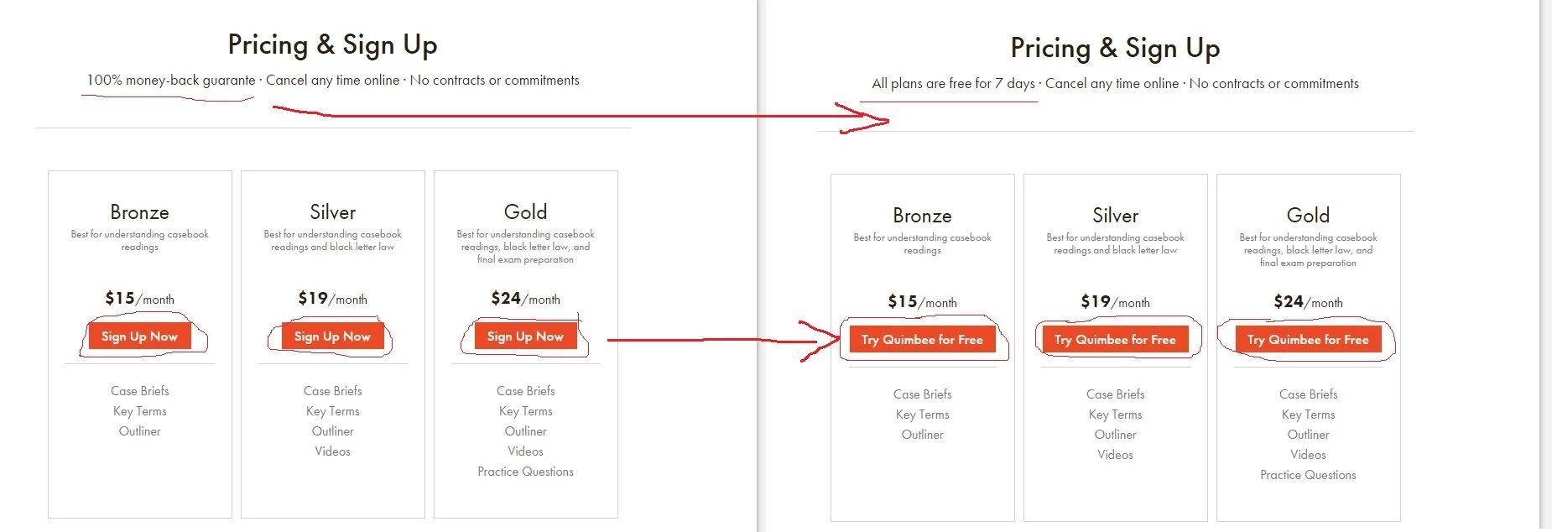The width and height of the screenshot is (1552, 532).
Task: Click Case Briefs in right Bronze card
Action: pos(922,394)
